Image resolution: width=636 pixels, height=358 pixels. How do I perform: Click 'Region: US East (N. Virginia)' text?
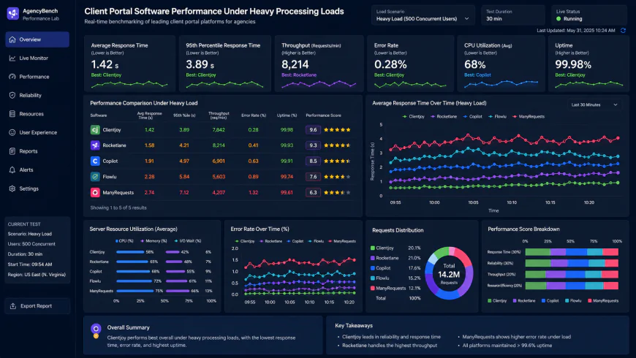click(x=37, y=275)
